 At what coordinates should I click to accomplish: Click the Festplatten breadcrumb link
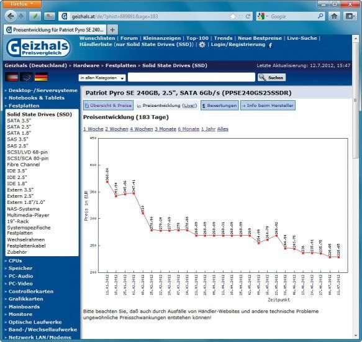click(120, 65)
